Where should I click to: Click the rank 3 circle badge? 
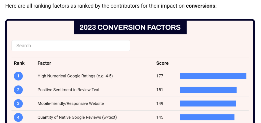[x=18, y=103]
